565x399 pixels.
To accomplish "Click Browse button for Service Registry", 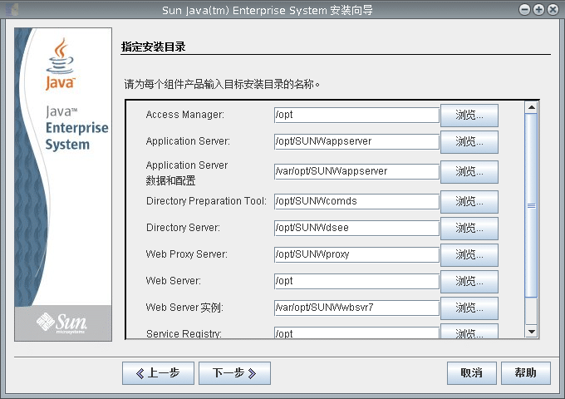I will pyautogui.click(x=469, y=332).
